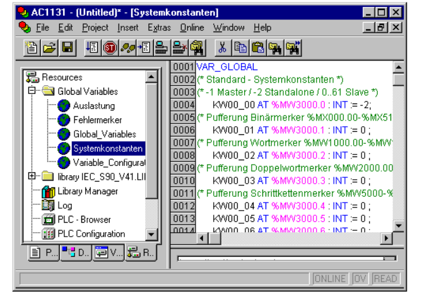The width and height of the screenshot is (422, 299).
Task: Open the Online menu
Action: [x=192, y=28]
